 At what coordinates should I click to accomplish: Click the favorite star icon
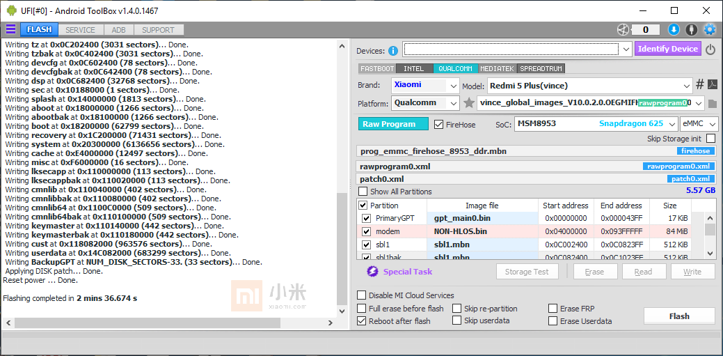pyautogui.click(x=469, y=103)
